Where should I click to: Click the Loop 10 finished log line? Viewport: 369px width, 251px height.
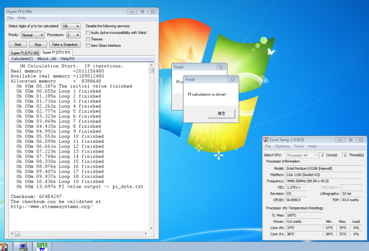point(60,136)
